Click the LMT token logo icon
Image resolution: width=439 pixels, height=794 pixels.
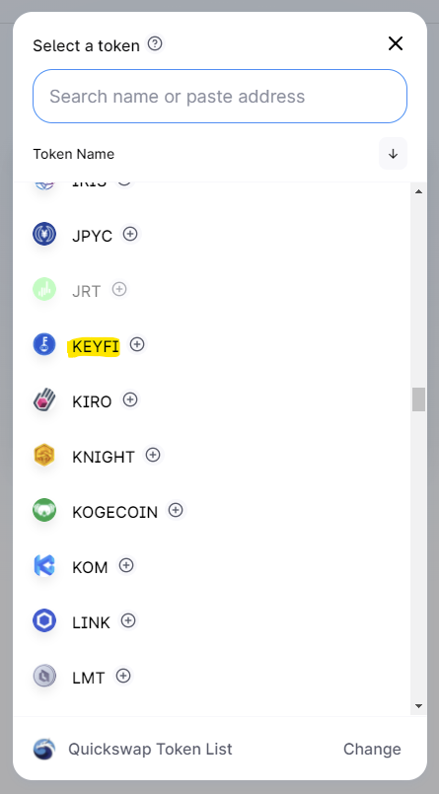pyautogui.click(x=44, y=676)
